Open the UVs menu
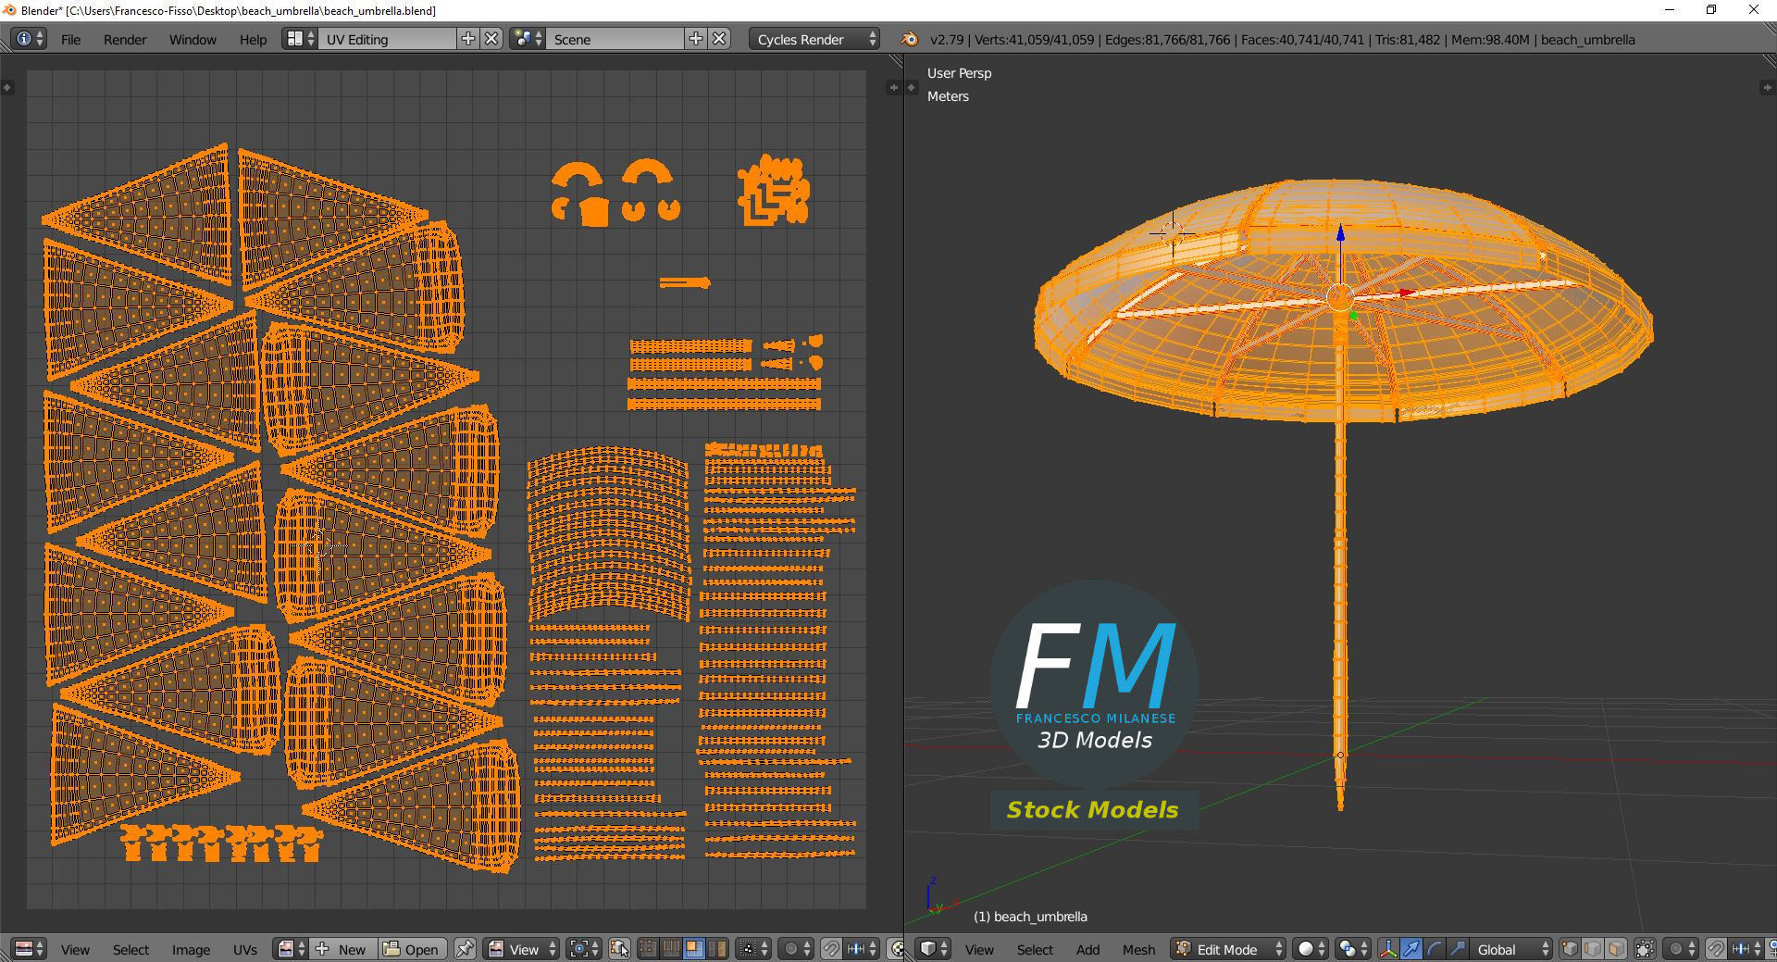 pyautogui.click(x=245, y=950)
